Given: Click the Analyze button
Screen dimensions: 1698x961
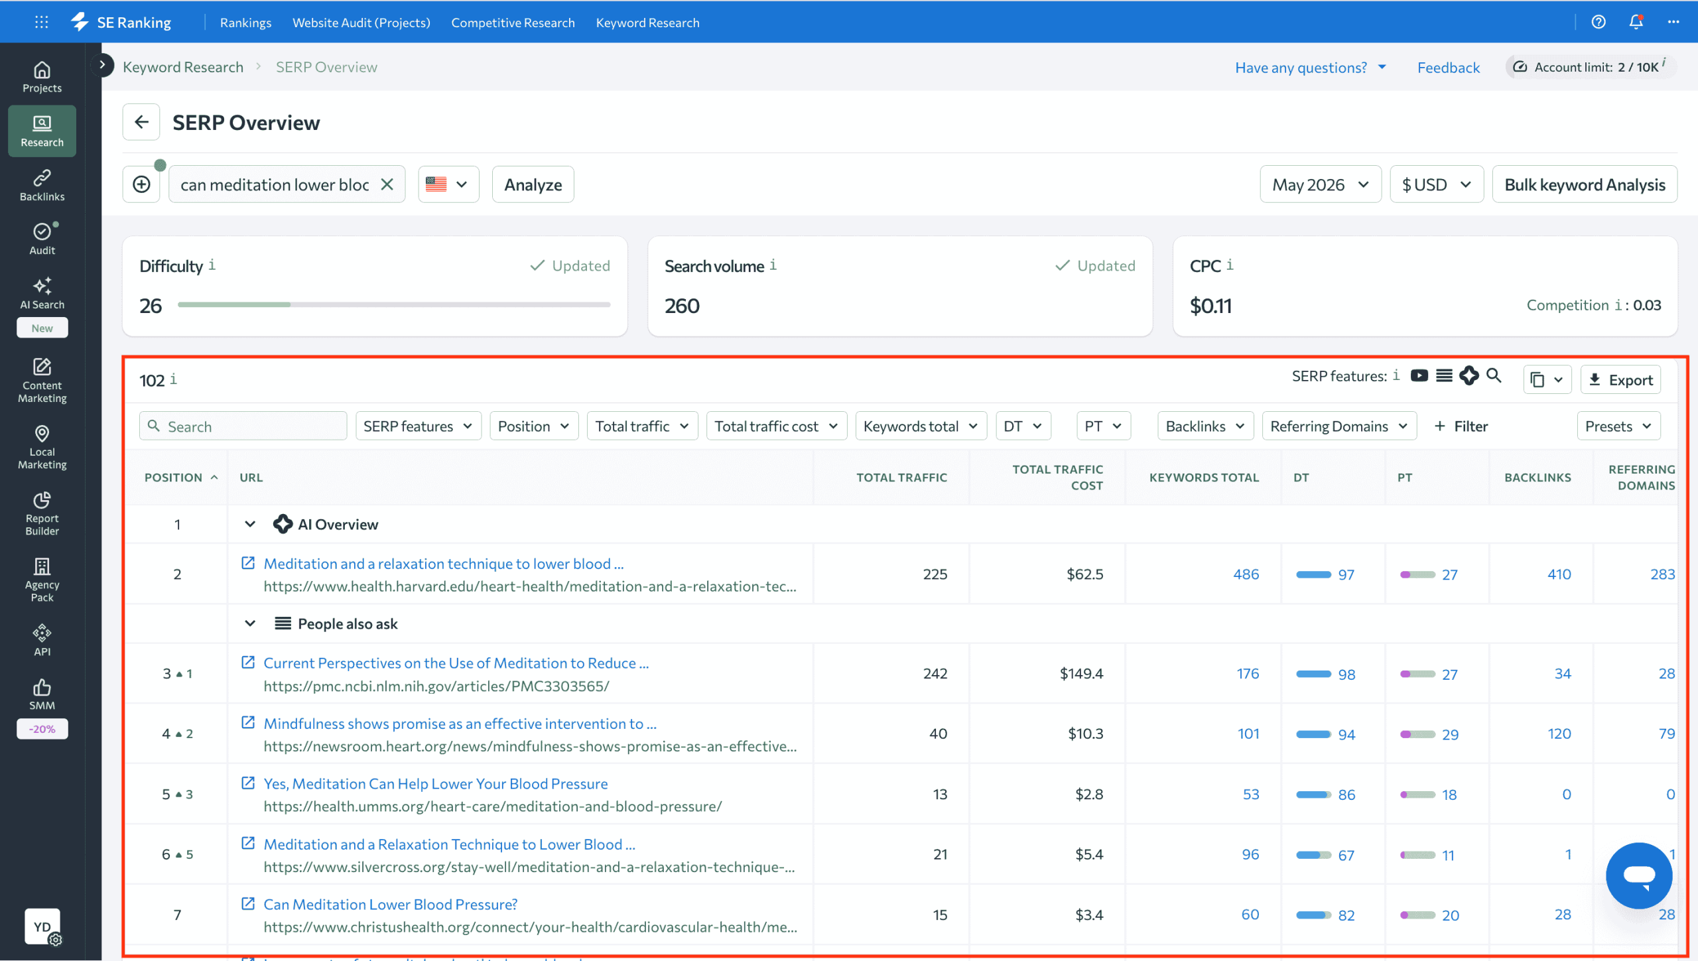Looking at the screenshot, I should [x=533, y=184].
